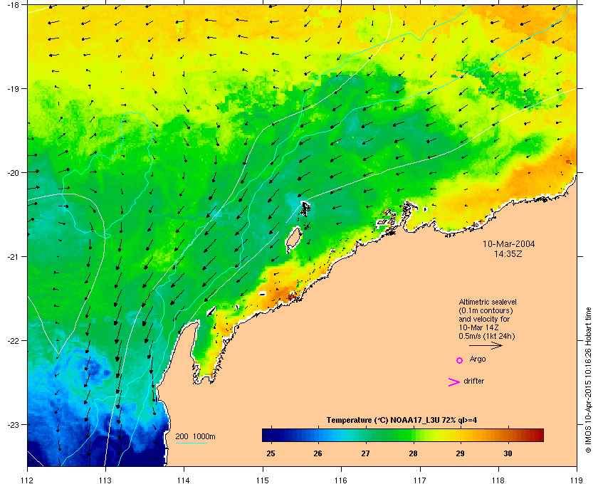Click colorbar tick label 26
The height and width of the screenshot is (484, 598).
318,453
